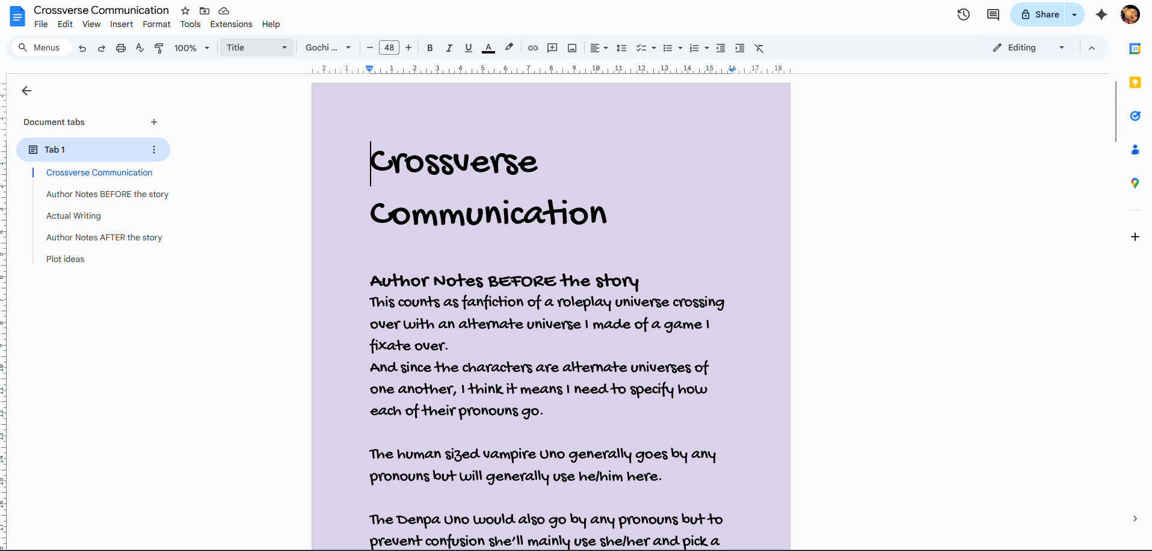
Task: Open bulleted list style dropdown arrow
Action: [x=680, y=48]
